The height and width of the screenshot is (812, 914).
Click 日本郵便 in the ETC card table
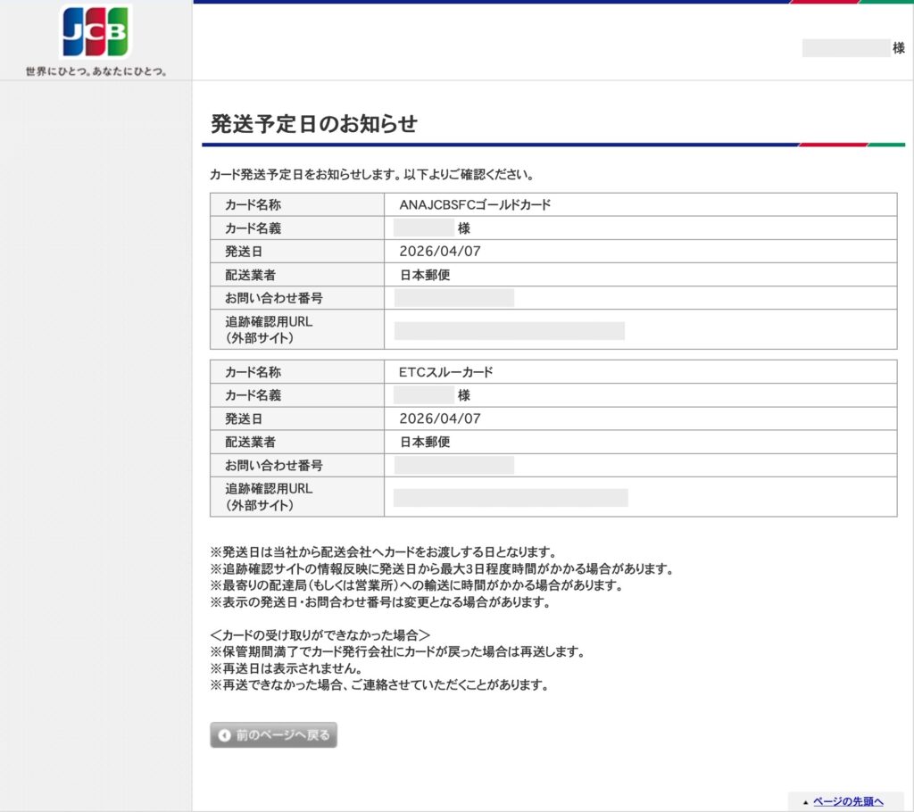[x=424, y=442]
